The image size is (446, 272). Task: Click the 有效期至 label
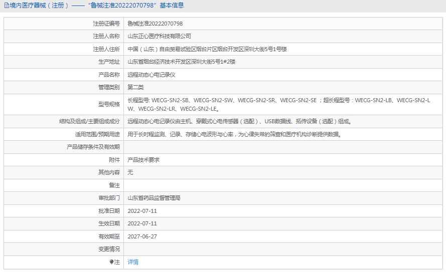coord(109,236)
